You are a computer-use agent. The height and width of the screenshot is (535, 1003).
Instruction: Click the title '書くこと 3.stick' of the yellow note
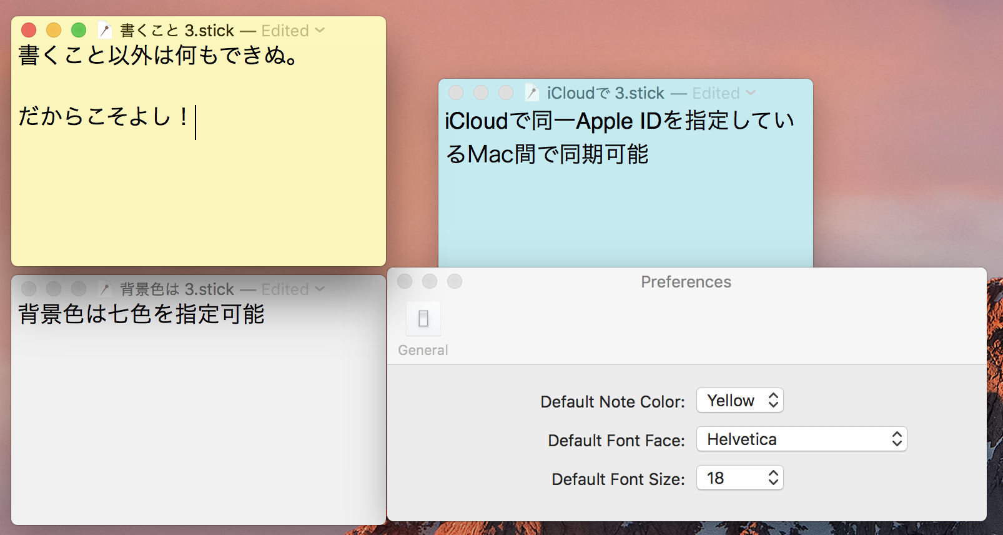click(177, 30)
